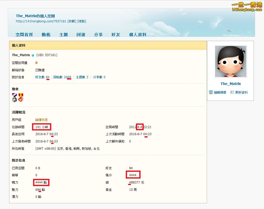Switch to the 動態 tab
This screenshot has height=209, width=264.
[x=46, y=35]
